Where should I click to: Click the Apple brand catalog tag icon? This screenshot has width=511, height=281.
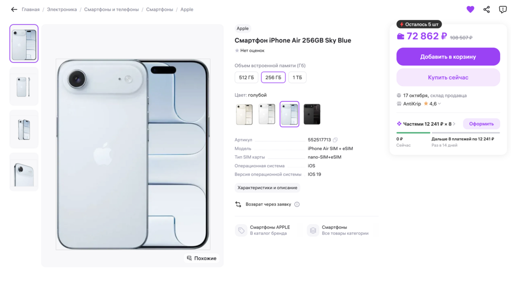(241, 230)
